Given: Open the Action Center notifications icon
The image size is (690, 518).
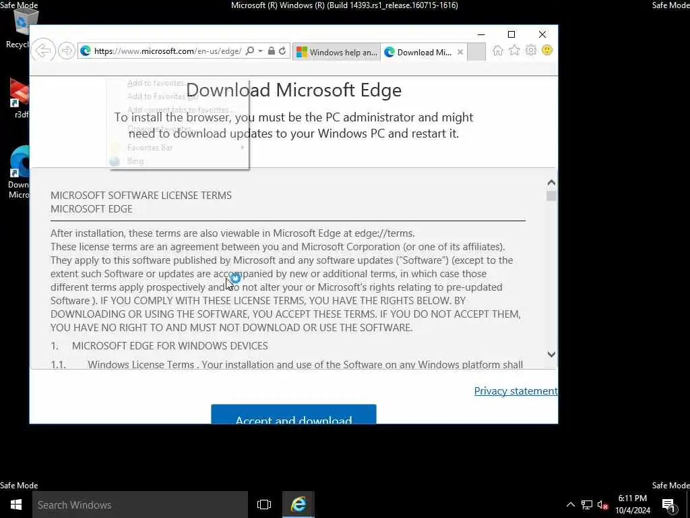Looking at the screenshot, I should 669,505.
